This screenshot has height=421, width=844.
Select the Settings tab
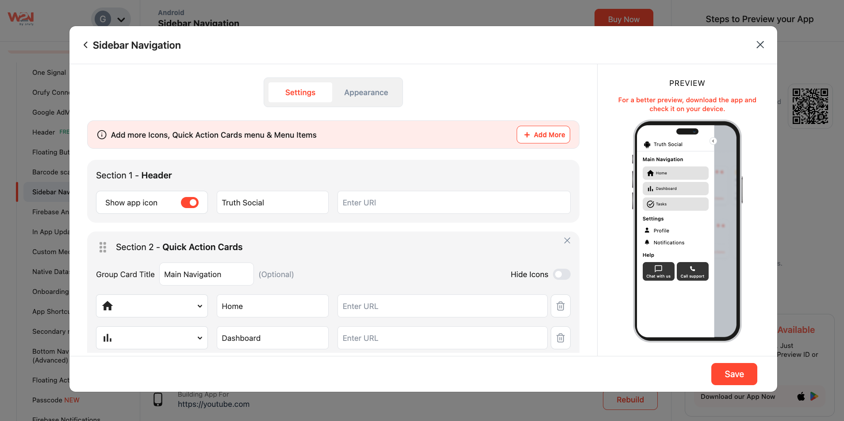(300, 93)
